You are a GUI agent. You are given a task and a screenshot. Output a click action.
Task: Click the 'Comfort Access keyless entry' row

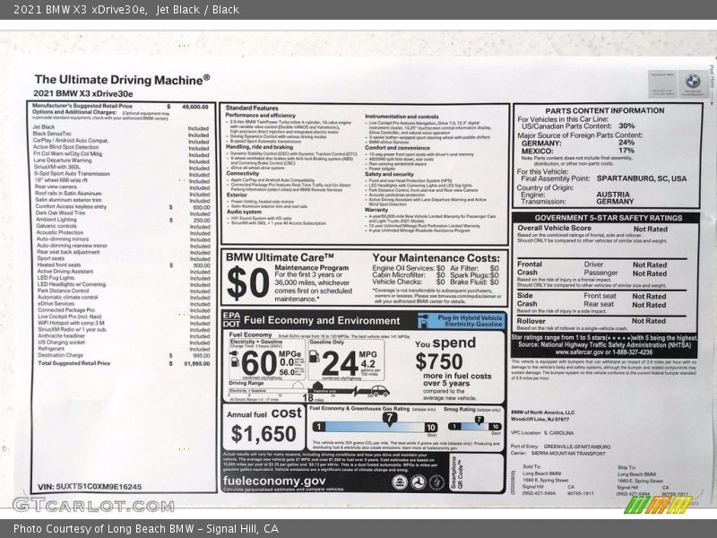[x=123, y=207]
